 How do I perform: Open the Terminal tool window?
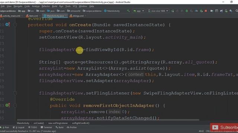tap(46, 127)
